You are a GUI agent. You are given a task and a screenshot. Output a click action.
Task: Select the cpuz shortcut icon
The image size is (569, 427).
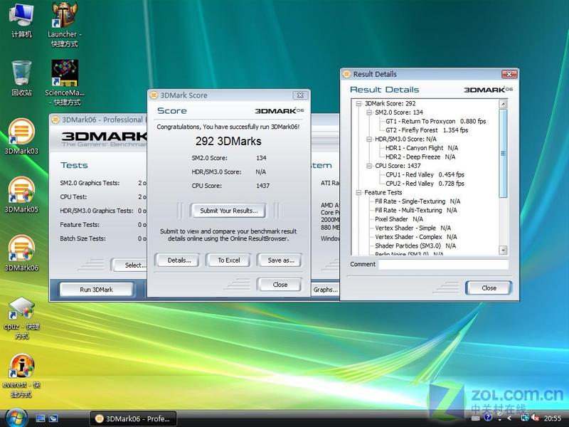coord(21,317)
